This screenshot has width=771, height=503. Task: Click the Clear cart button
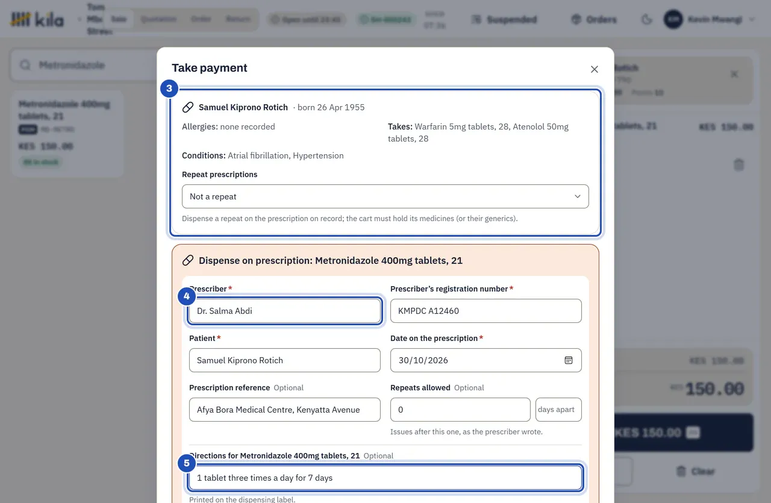click(696, 471)
